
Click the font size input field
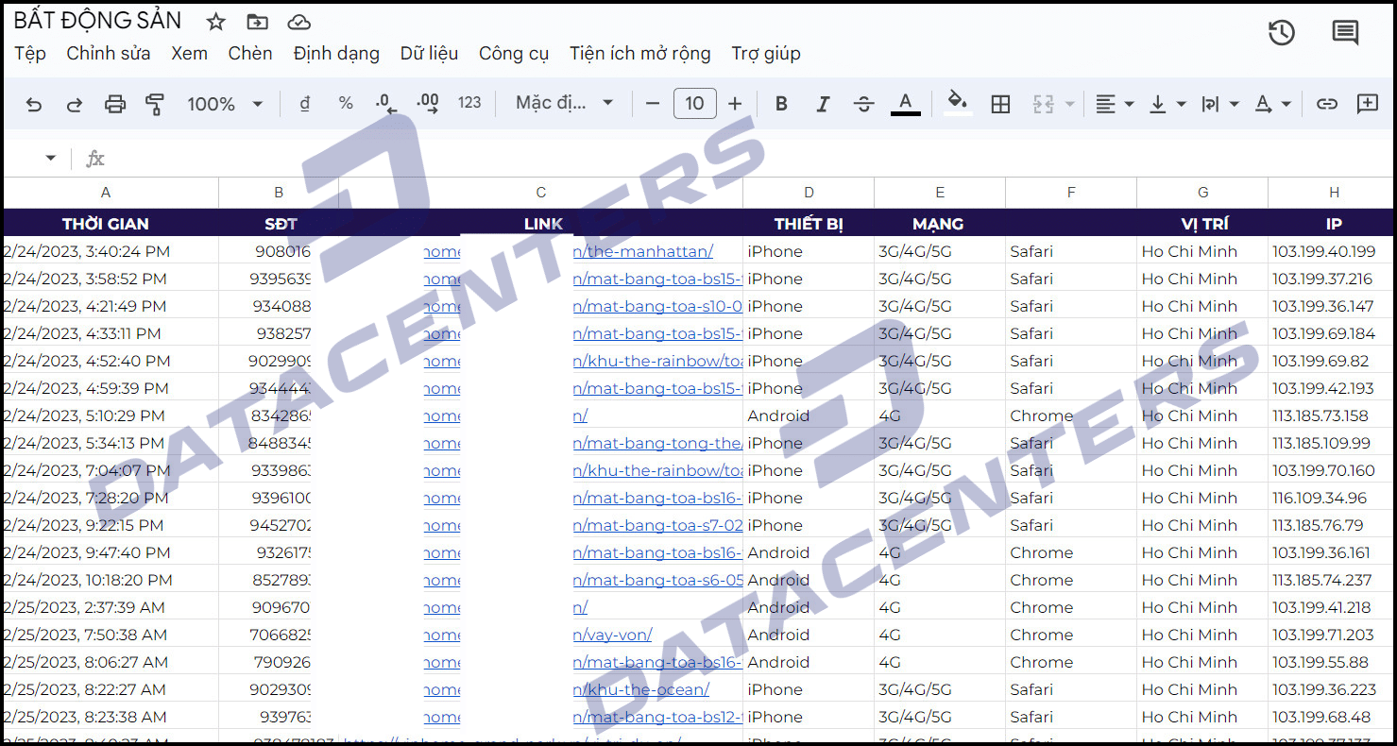click(694, 104)
